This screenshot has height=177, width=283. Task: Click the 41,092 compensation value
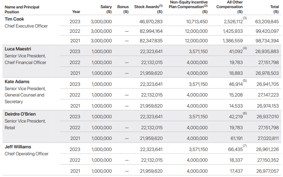coord(236,52)
